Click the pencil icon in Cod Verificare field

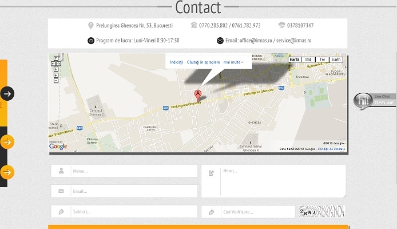[x=212, y=212]
